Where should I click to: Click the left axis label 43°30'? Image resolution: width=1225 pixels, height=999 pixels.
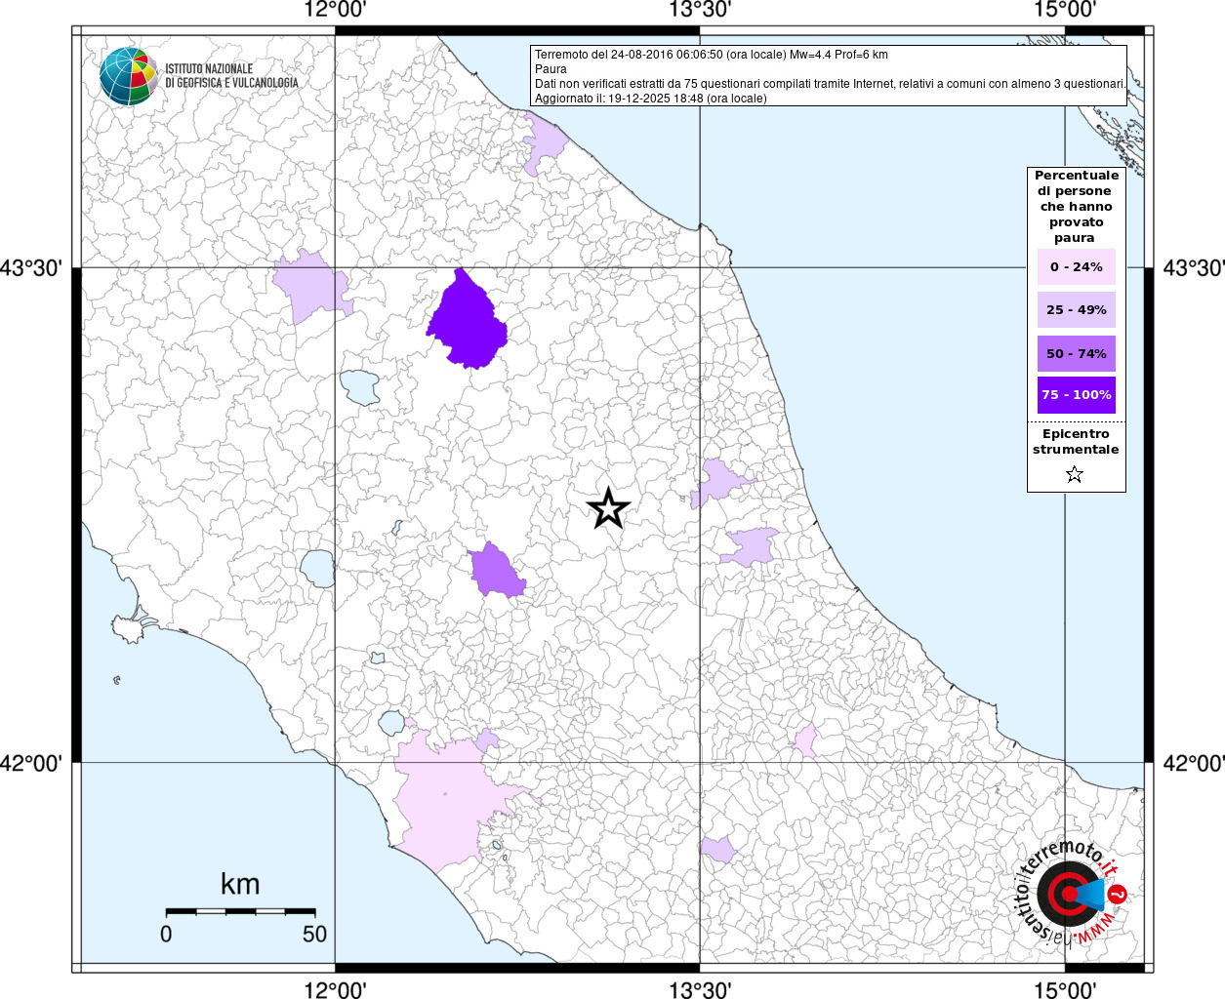point(30,267)
